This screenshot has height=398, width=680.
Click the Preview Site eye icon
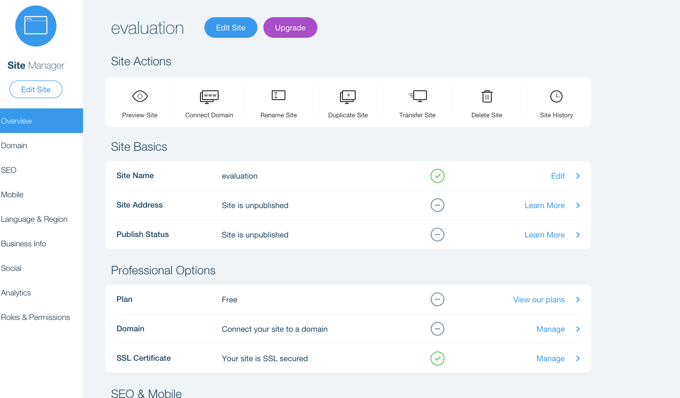point(140,96)
